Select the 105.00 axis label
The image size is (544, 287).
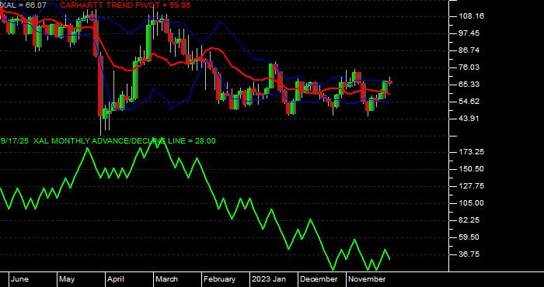coord(471,203)
